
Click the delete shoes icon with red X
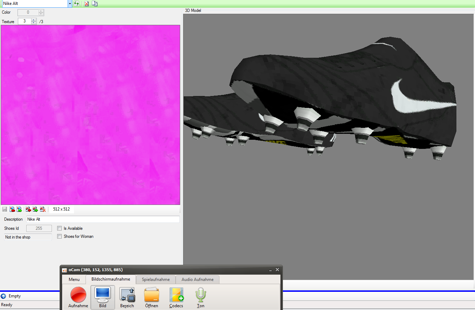tap(86, 4)
